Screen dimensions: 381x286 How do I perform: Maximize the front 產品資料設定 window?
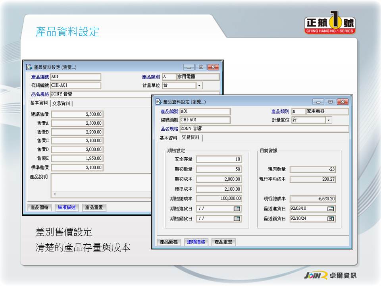pyautogui.click(x=330, y=102)
